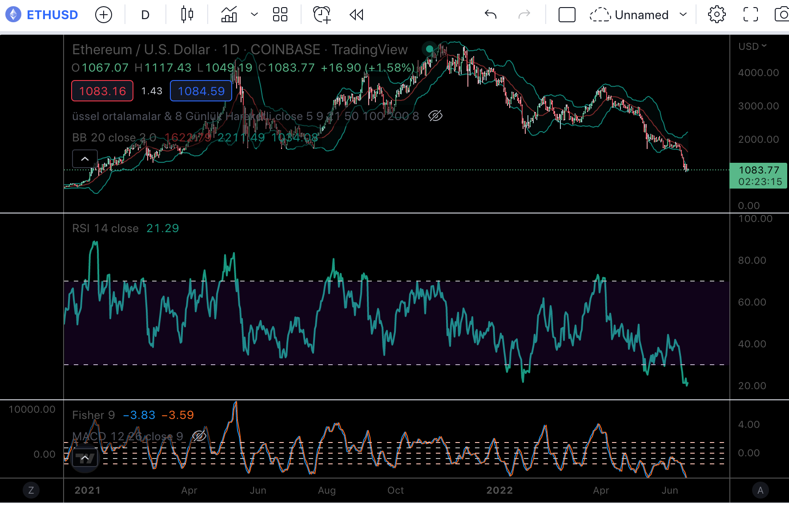Click the Oct label on time axis
This screenshot has width=789, height=507.
[395, 490]
